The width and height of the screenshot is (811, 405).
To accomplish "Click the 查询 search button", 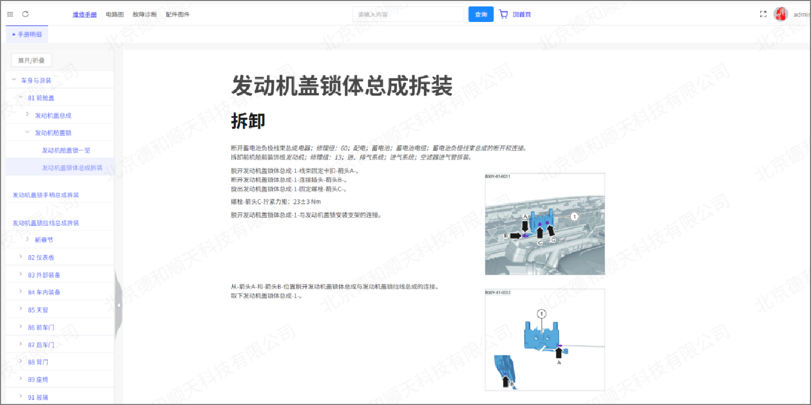I will 480,14.
